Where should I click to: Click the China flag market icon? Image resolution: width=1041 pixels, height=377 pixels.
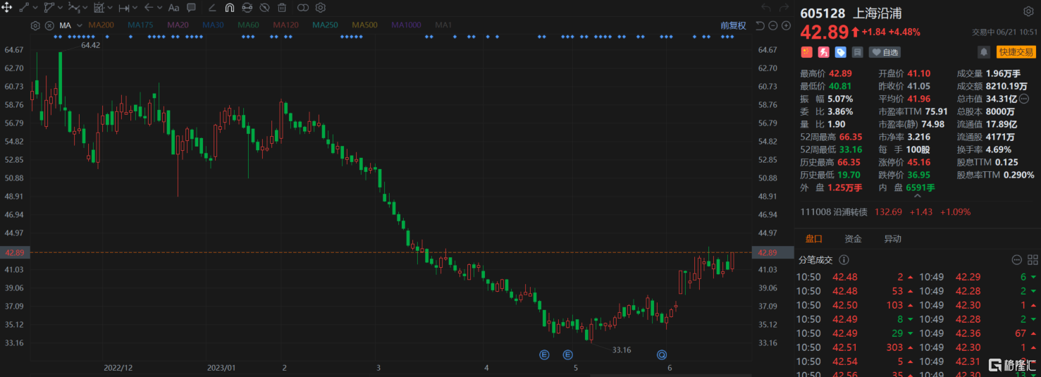coord(806,52)
